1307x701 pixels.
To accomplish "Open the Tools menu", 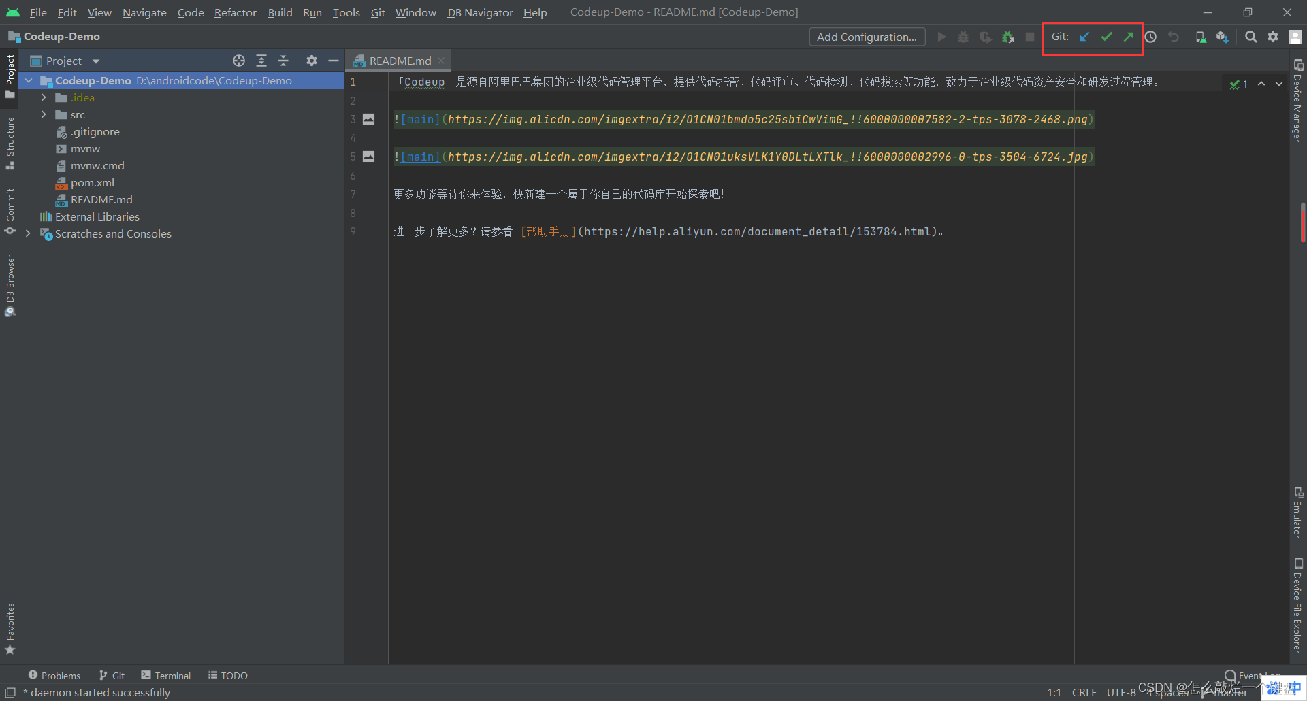I will pyautogui.click(x=346, y=12).
